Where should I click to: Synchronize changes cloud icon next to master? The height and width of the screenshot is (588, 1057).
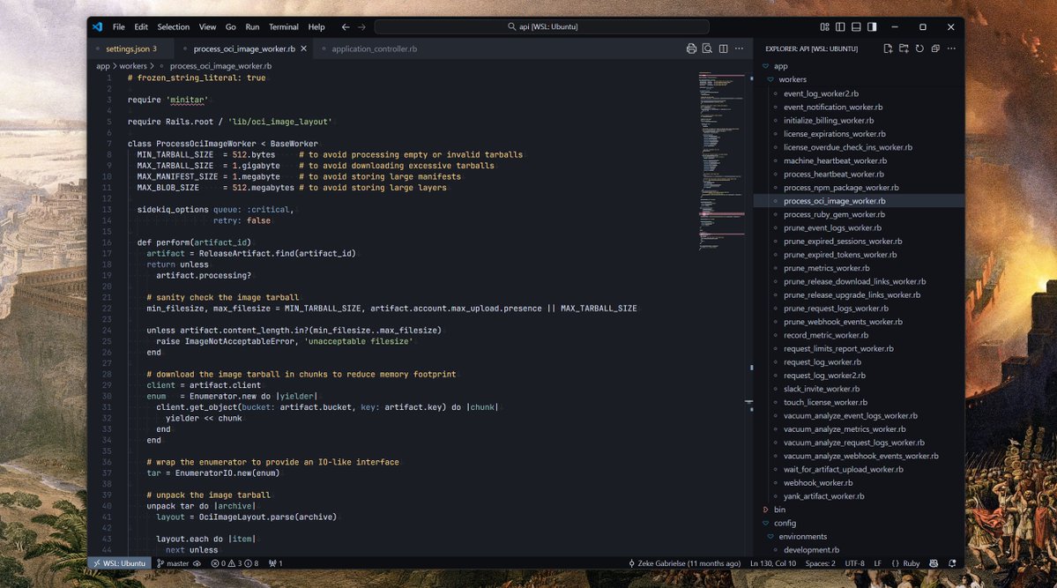[197, 563]
